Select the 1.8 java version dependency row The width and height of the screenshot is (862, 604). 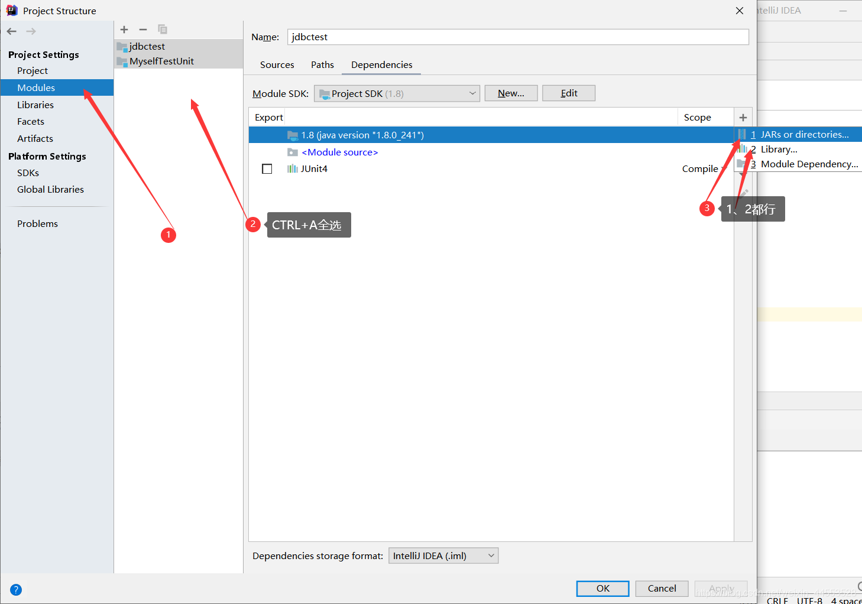491,135
